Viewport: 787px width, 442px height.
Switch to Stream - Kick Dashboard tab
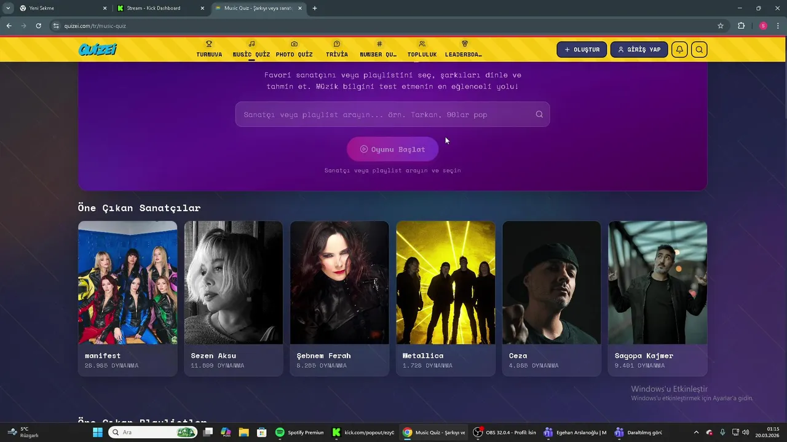(160, 8)
